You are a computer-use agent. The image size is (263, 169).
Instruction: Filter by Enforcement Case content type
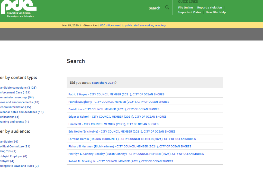(15, 92)
